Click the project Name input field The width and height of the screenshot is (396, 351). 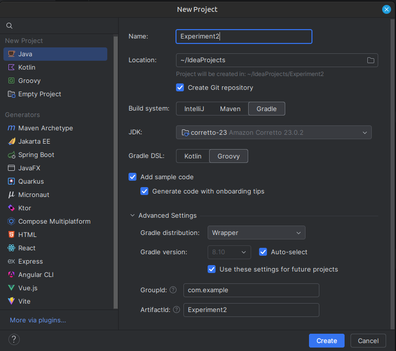click(244, 37)
